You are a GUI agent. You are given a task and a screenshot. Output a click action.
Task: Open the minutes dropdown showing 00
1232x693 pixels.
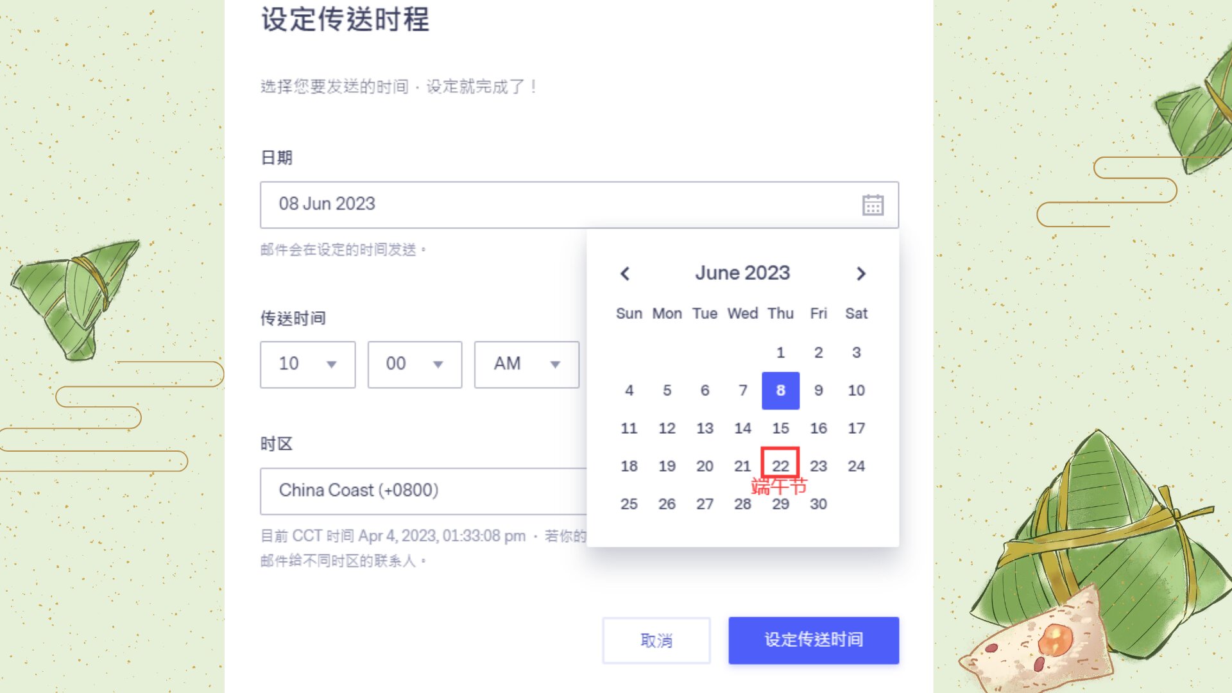[x=415, y=364]
